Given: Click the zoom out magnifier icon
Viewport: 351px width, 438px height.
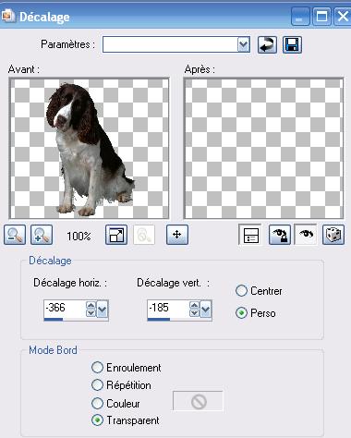Looking at the screenshot, I should click(15, 235).
